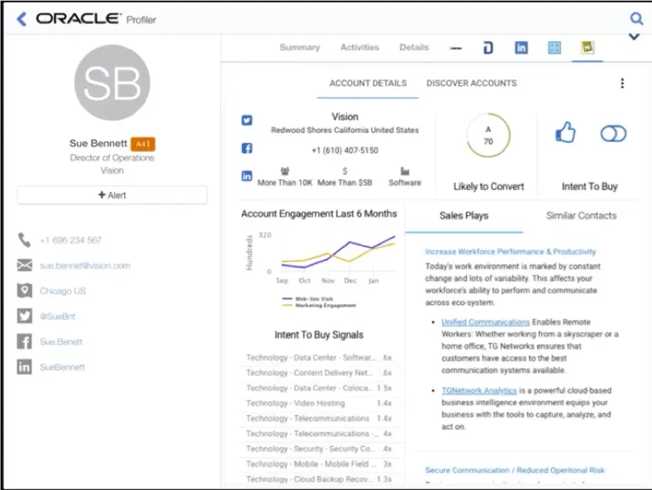Show the Similar Contacts tab

pyautogui.click(x=581, y=216)
